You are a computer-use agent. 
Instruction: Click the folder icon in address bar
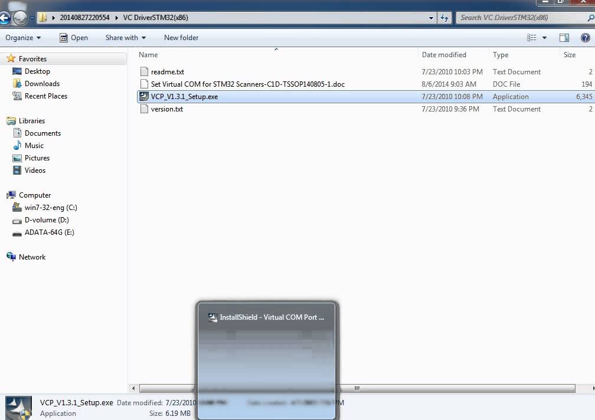click(x=43, y=18)
